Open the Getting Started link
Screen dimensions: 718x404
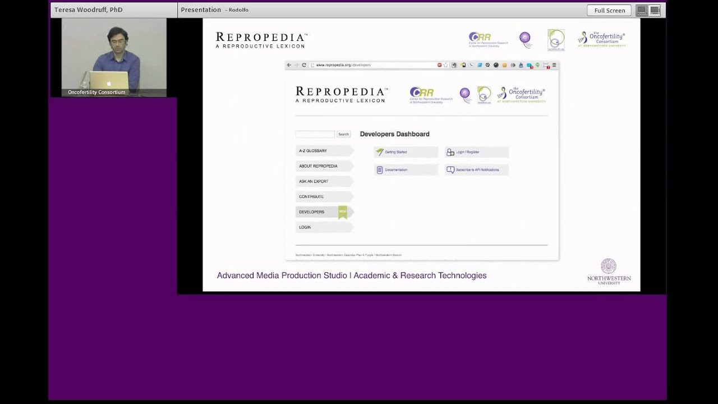click(406, 152)
